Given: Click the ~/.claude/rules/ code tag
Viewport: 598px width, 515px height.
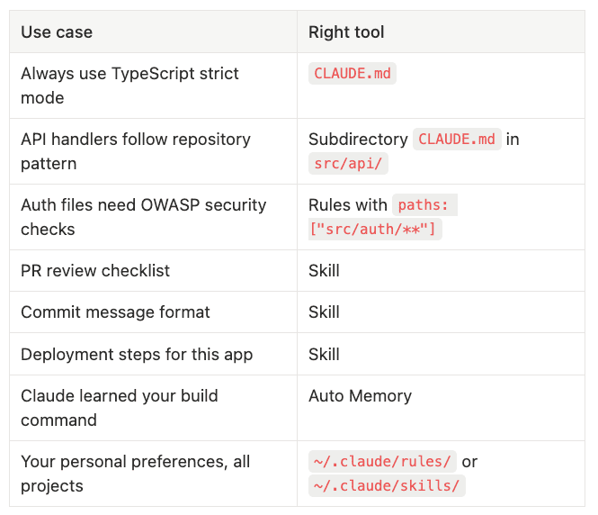Looking at the screenshot, I should coord(382,461).
